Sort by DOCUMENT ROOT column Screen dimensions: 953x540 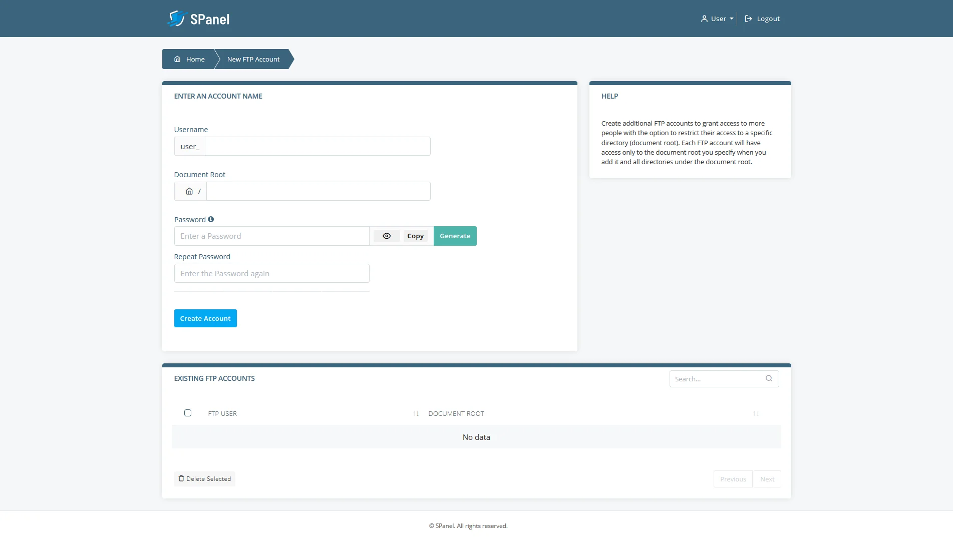(x=756, y=413)
